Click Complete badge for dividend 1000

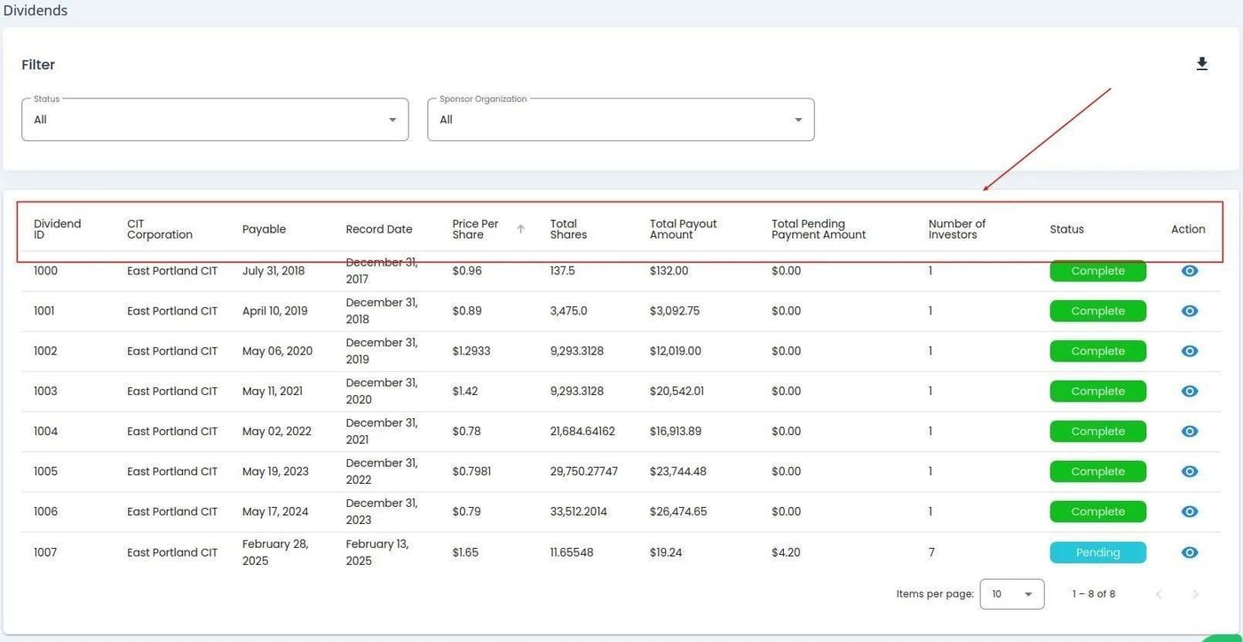pyautogui.click(x=1097, y=271)
